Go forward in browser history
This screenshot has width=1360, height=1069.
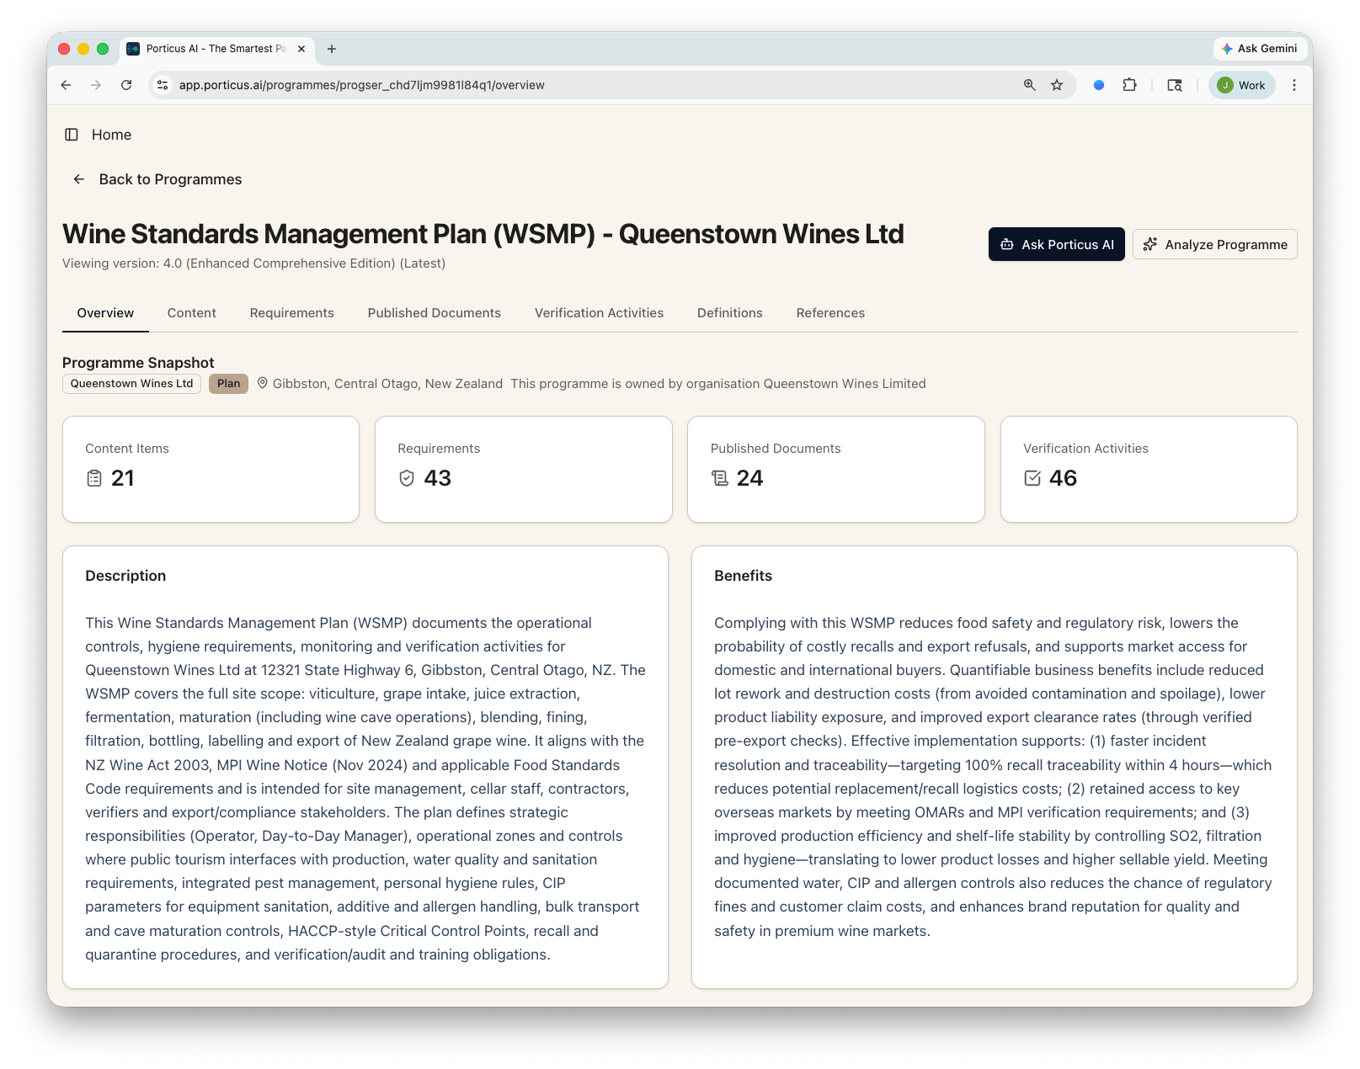coord(96,85)
